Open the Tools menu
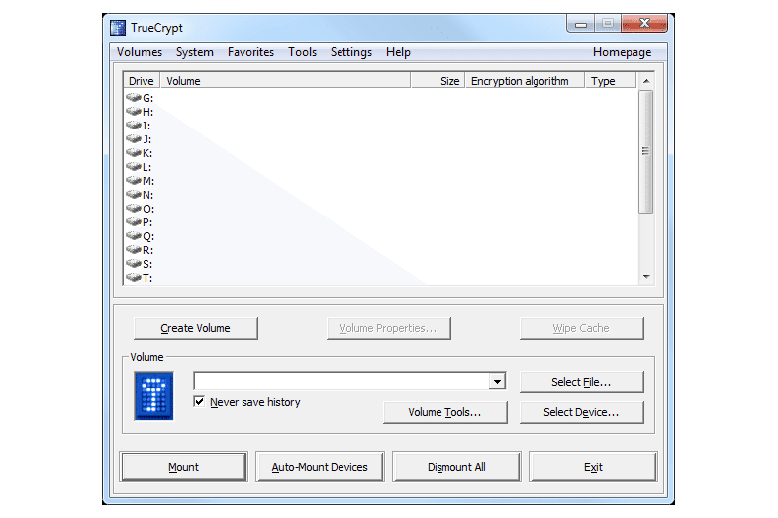778x518 pixels. [x=302, y=52]
